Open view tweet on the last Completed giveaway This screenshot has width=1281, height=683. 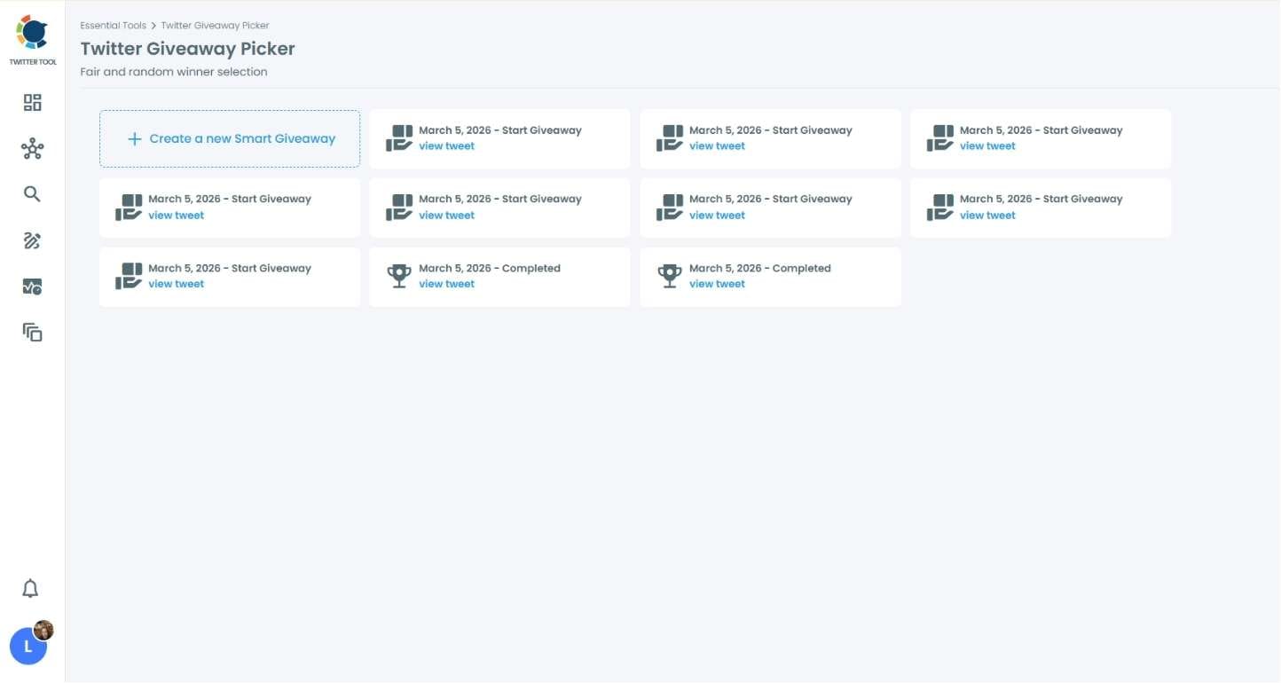(717, 284)
